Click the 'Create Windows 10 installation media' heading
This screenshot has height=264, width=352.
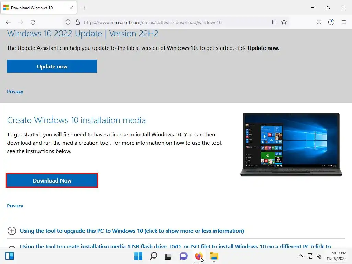click(76, 120)
